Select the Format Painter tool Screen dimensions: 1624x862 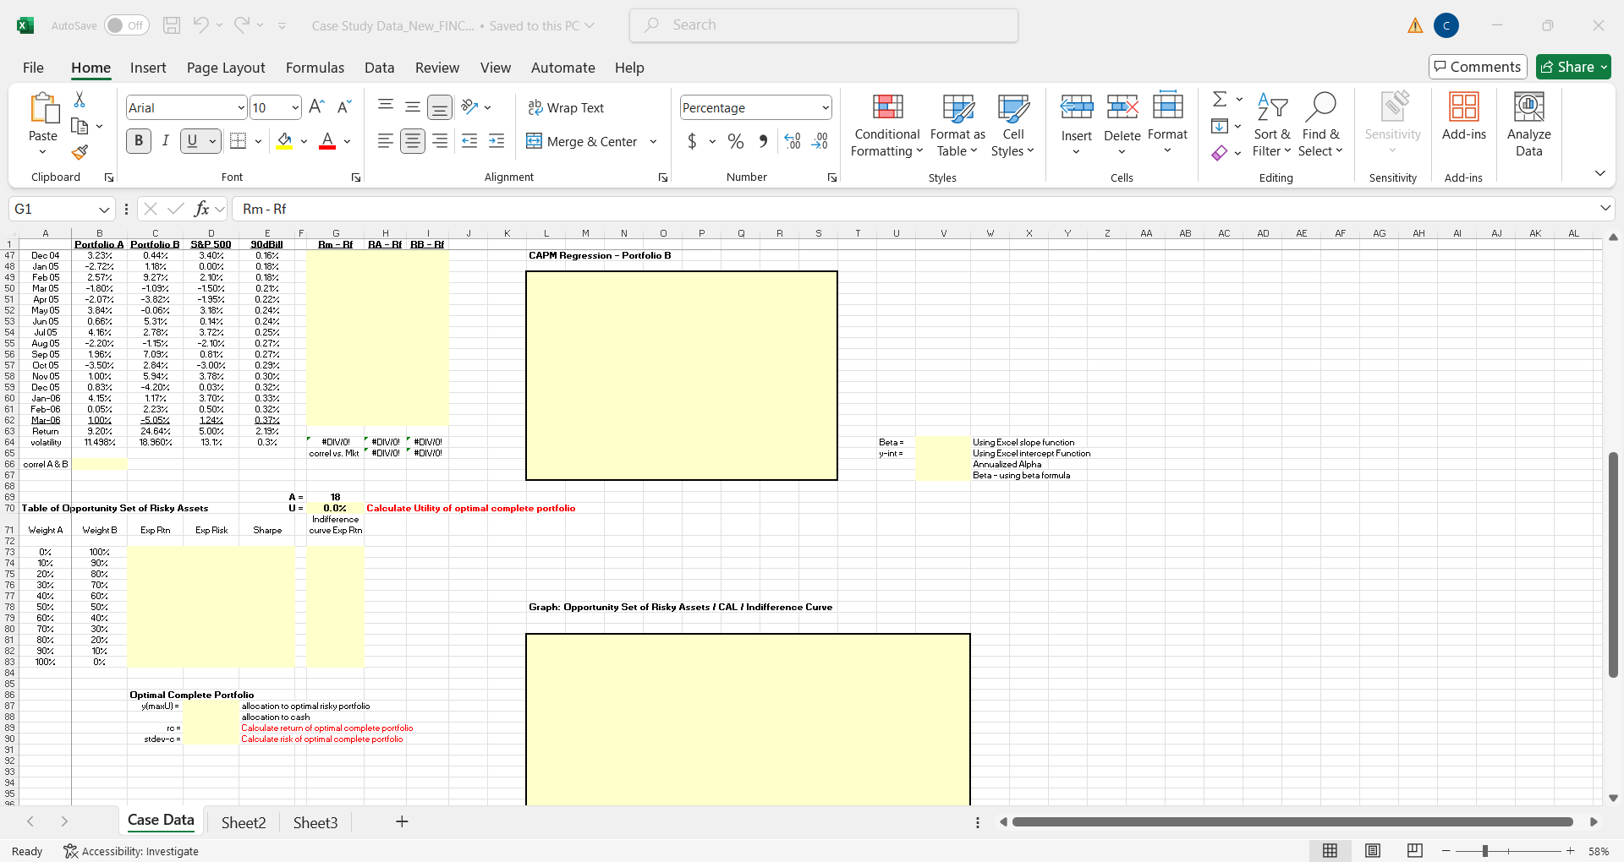pos(79,153)
